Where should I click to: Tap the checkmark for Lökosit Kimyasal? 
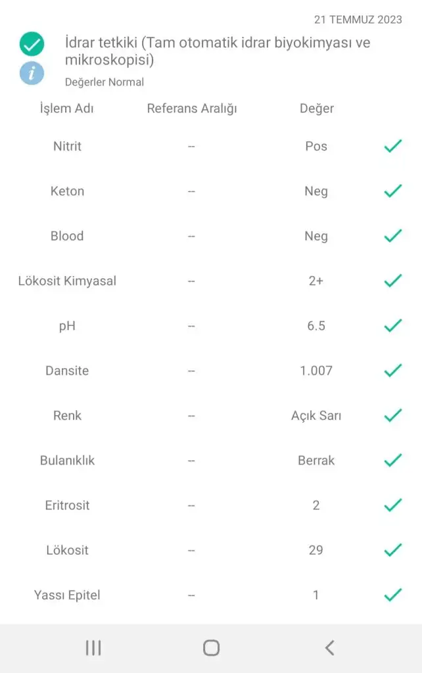[392, 281]
